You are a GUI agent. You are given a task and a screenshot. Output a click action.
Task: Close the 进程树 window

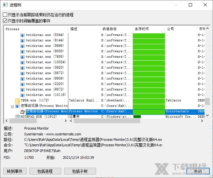coord(205,5)
